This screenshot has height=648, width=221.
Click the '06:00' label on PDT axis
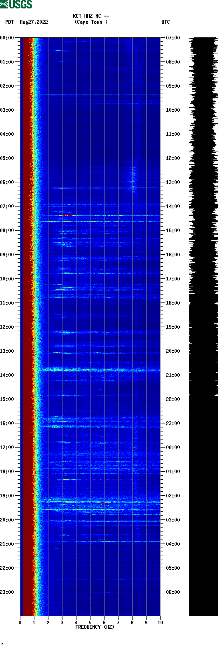coord(7,182)
